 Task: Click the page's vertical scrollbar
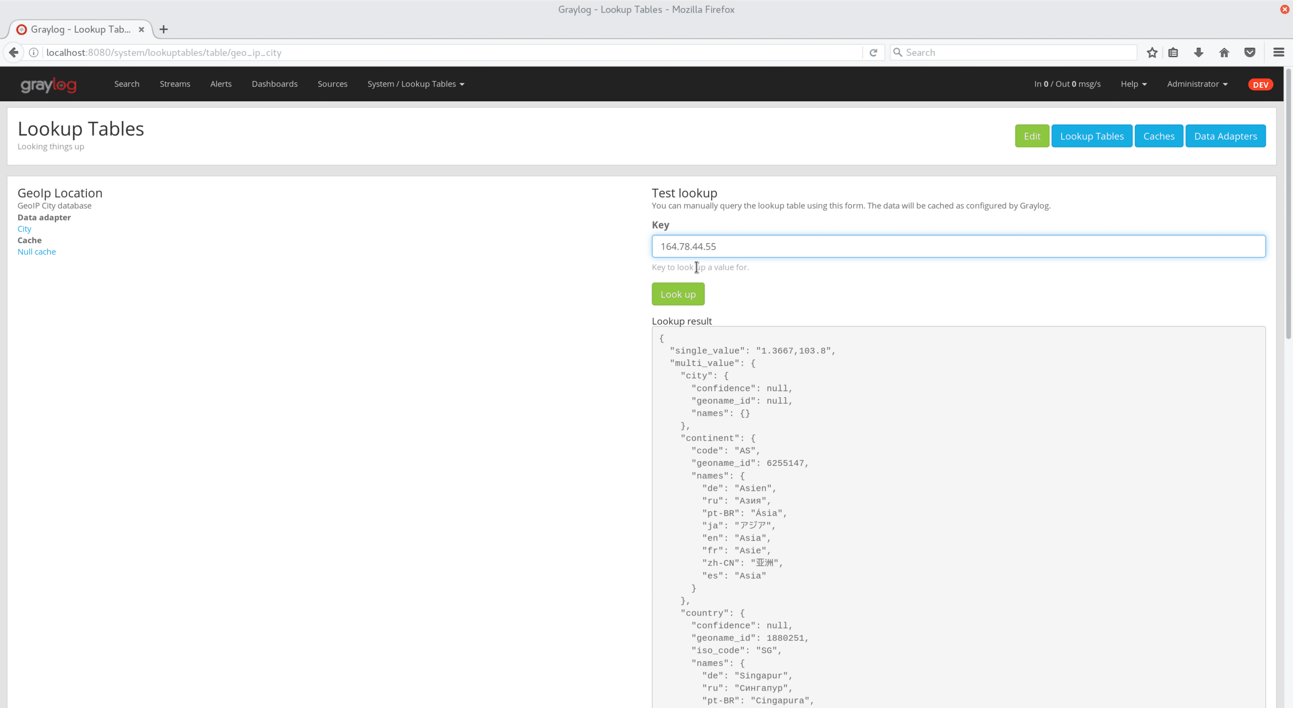[1288, 202]
